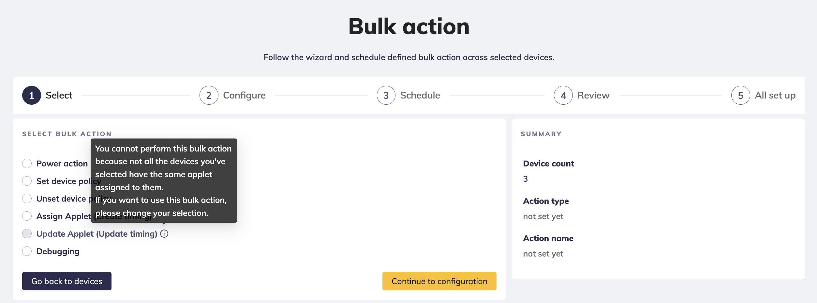Click the step 5 All set up circle

(x=740, y=95)
